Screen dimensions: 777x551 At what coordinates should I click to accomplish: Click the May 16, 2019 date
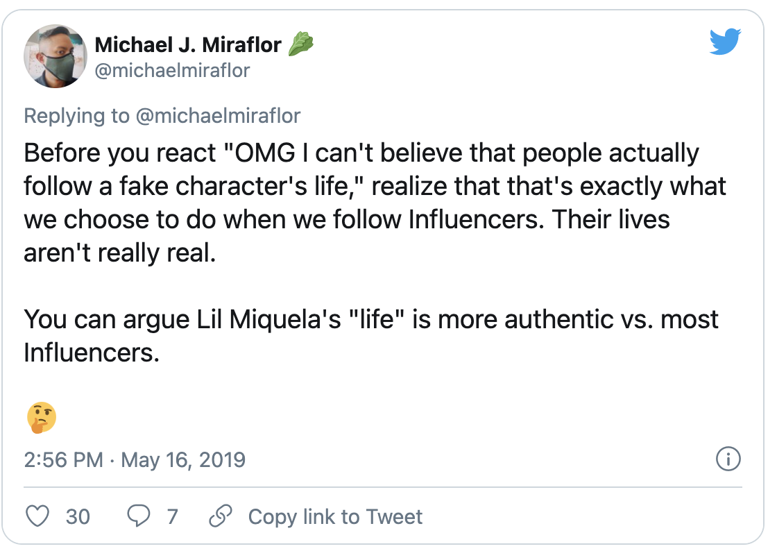183,459
